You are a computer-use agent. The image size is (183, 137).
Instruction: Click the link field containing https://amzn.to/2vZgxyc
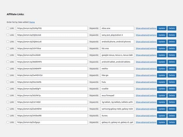point(52,122)
